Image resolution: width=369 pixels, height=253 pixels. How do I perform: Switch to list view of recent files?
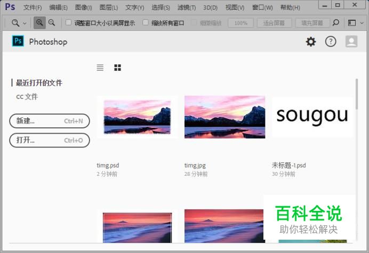[100, 68]
